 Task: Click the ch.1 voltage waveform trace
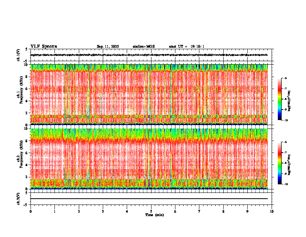(149, 55)
